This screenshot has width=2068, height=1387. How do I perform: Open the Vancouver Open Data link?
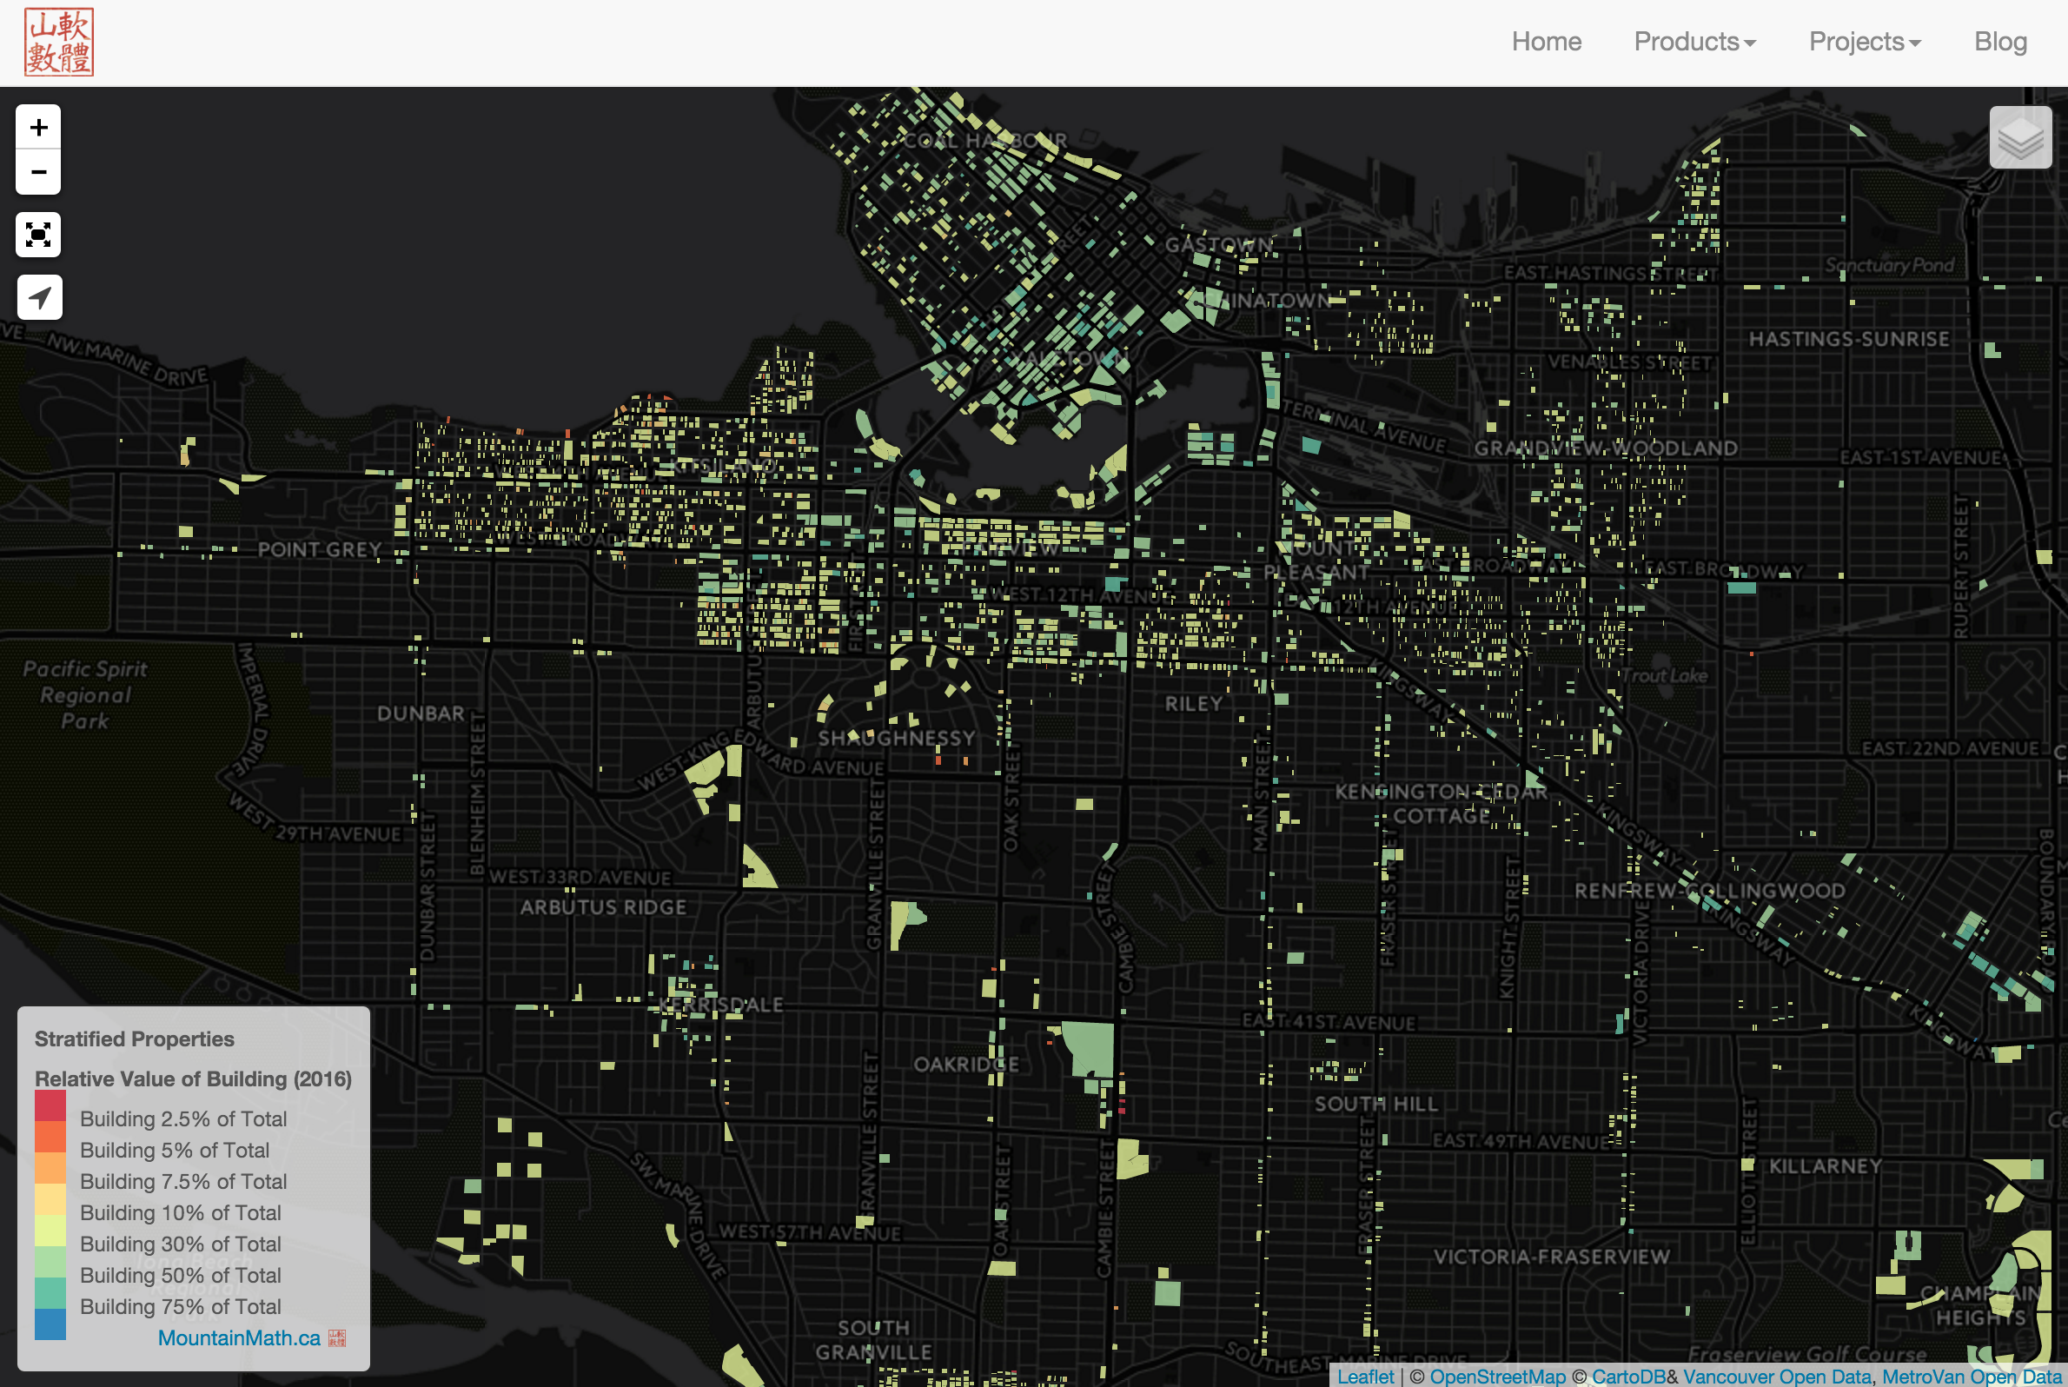coord(1776,1377)
